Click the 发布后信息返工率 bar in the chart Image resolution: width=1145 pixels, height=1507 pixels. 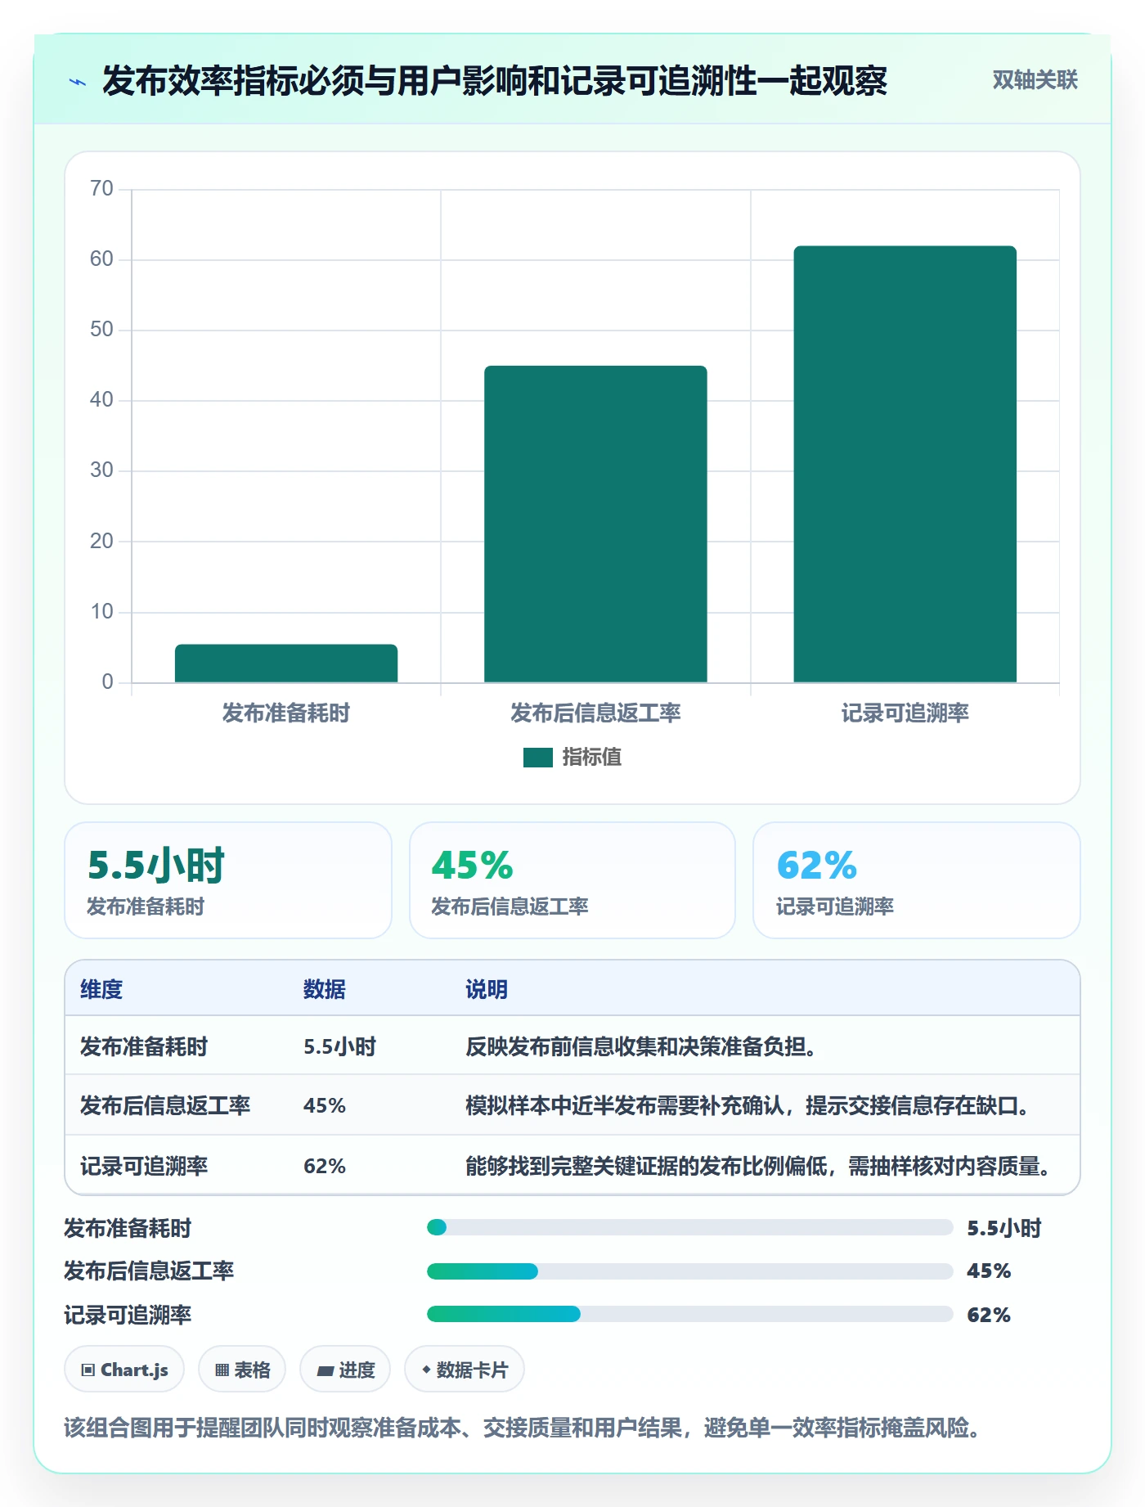(595, 524)
